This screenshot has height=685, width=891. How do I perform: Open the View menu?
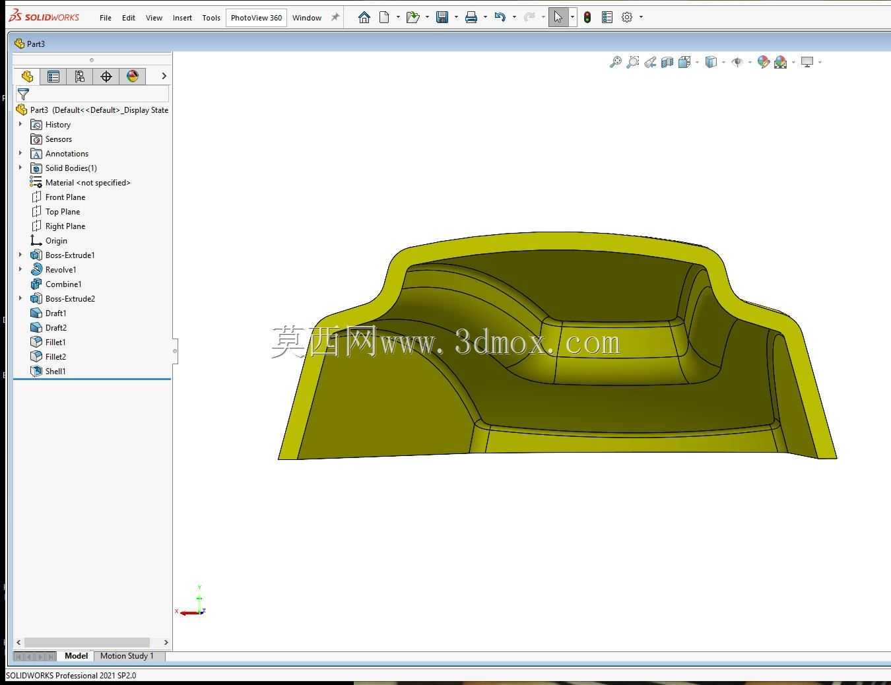coord(154,18)
